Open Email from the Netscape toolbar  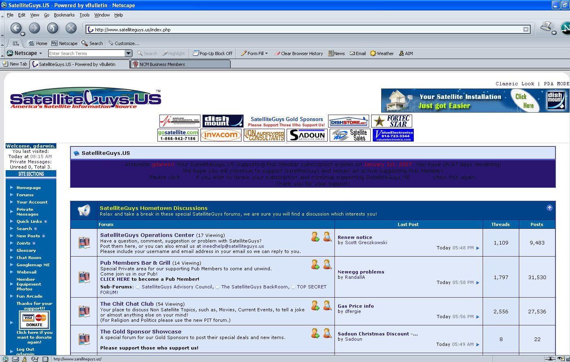(357, 53)
